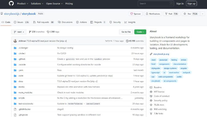Image resolution: width=207 pixels, height=117 pixels.
Task: Click the node_modules folder icon
Action: tap(15, 92)
